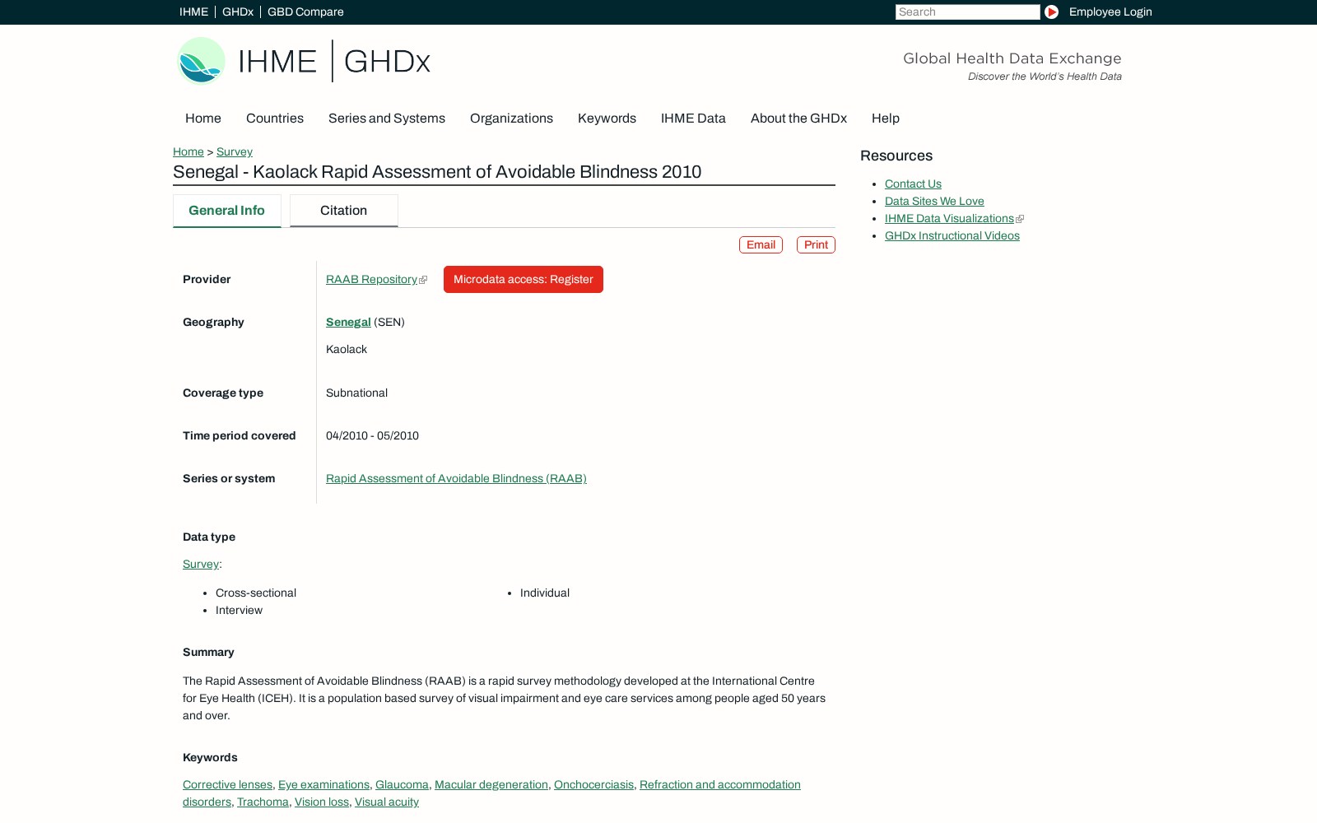Open the Countries menu
Image resolution: width=1317 pixels, height=823 pixels.
point(275,119)
